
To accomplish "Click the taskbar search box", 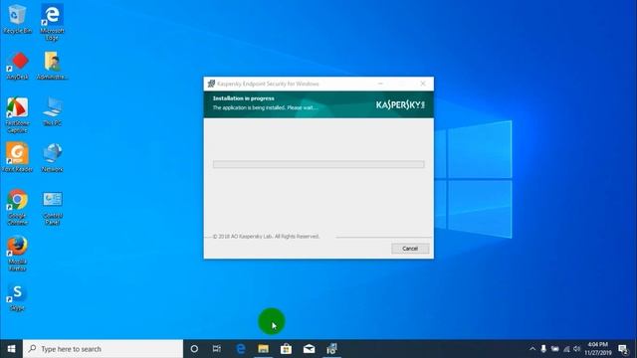I will [x=103, y=349].
